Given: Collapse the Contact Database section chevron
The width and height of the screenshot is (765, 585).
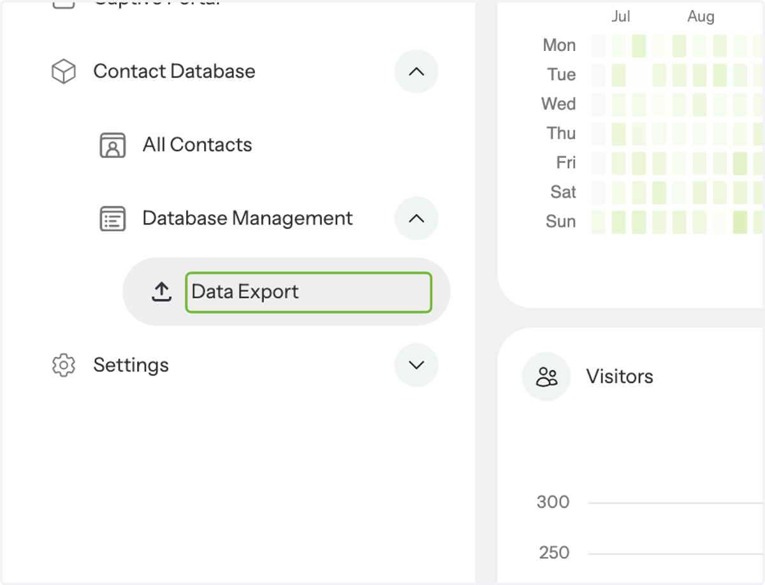Looking at the screenshot, I should [x=416, y=71].
